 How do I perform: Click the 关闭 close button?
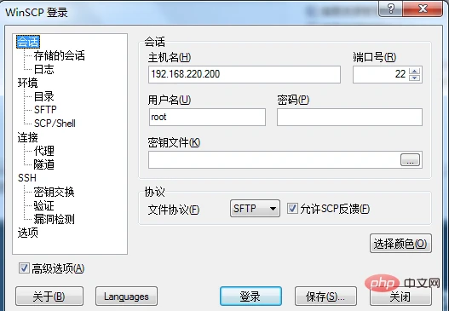(x=400, y=297)
